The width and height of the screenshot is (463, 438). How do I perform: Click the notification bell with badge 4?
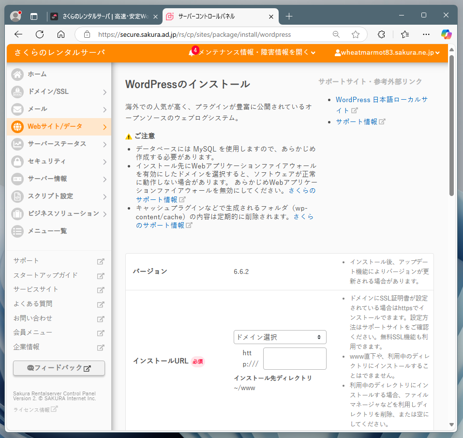[193, 52]
